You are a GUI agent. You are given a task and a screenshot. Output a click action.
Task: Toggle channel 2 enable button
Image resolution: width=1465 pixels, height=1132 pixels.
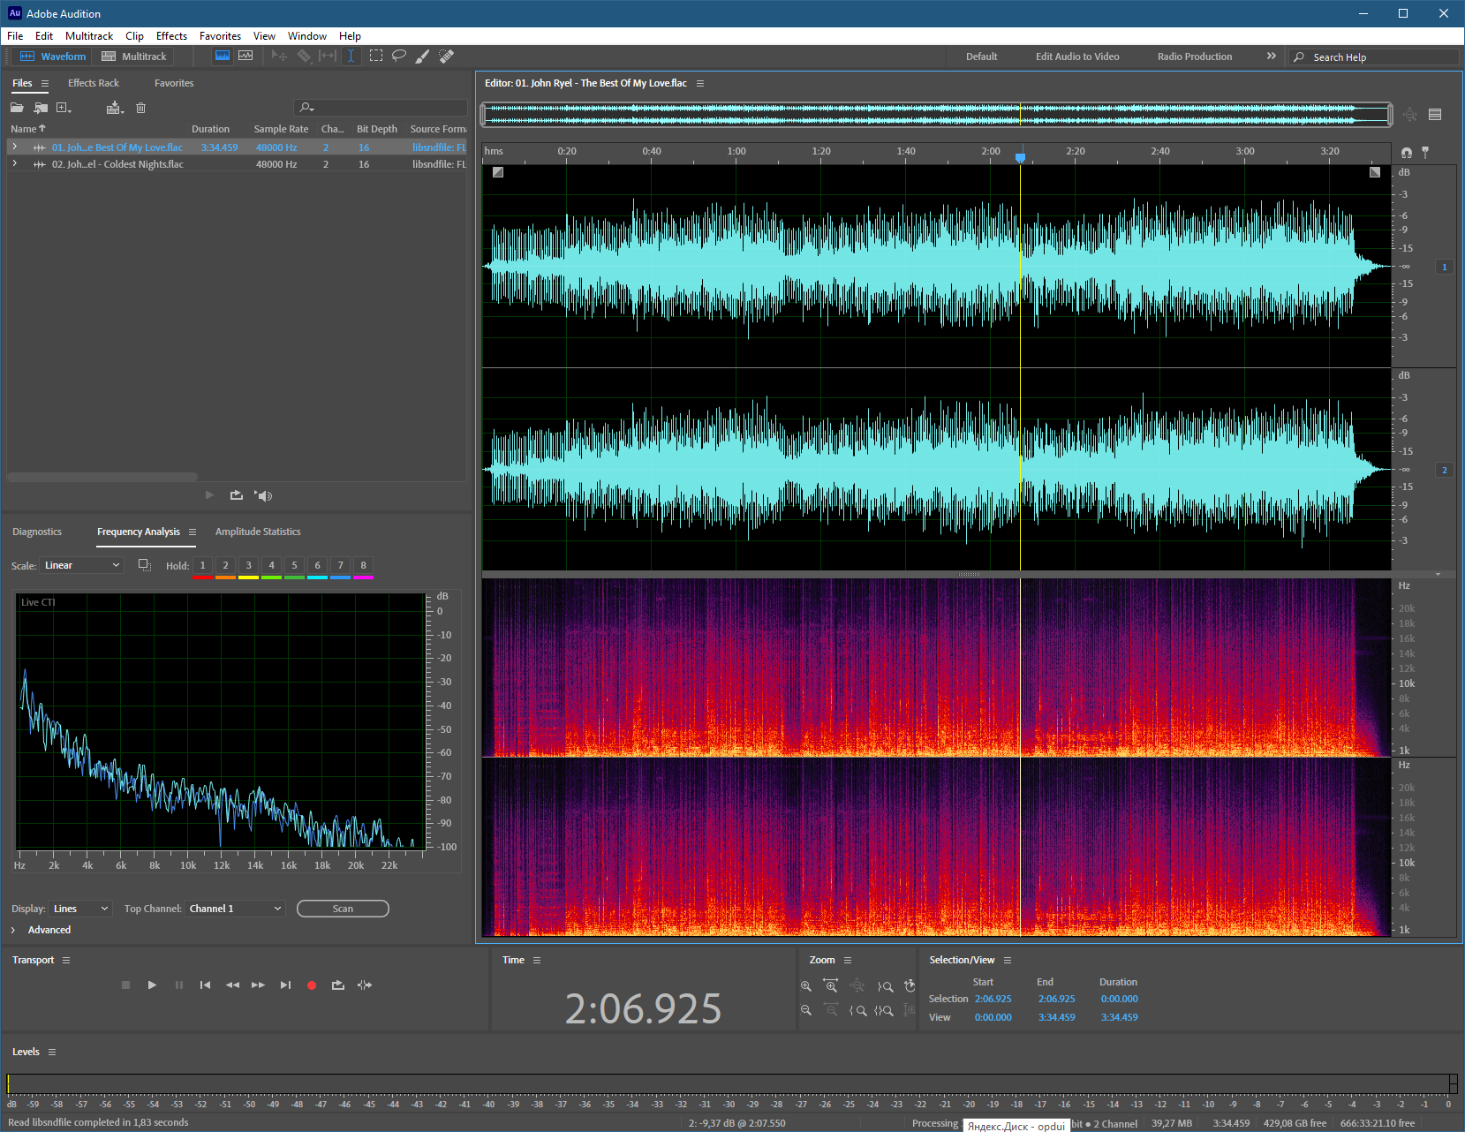(1445, 470)
